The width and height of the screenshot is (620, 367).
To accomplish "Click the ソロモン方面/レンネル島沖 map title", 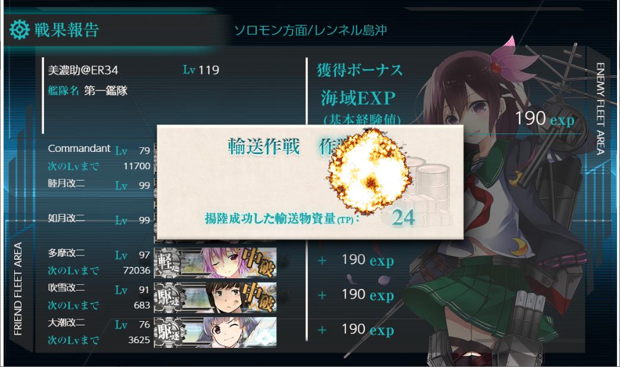I will (310, 30).
